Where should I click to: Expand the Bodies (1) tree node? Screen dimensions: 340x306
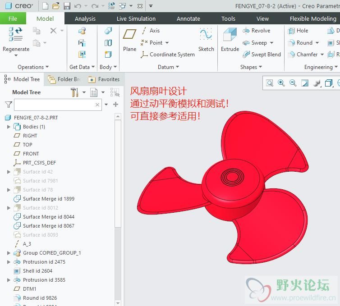point(9,127)
